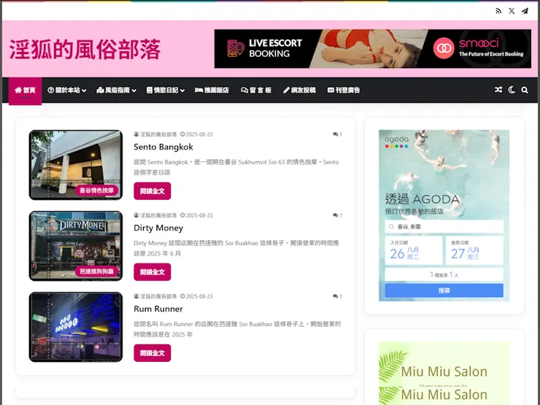Open the RSS feed icon
The width and height of the screenshot is (540, 405).
coord(498,11)
